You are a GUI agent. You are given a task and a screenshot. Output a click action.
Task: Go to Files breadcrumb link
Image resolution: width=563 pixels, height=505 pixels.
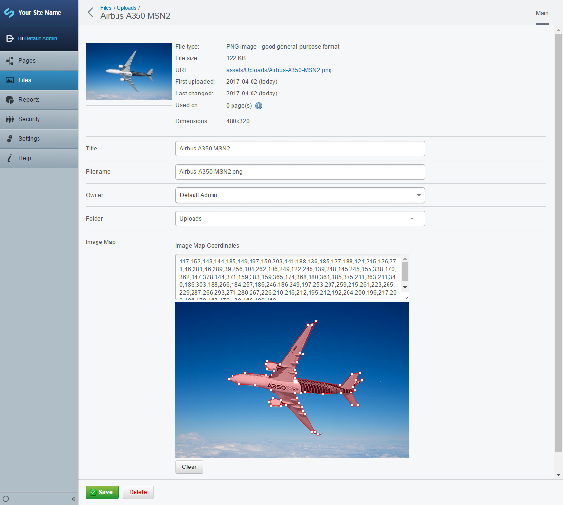106,8
